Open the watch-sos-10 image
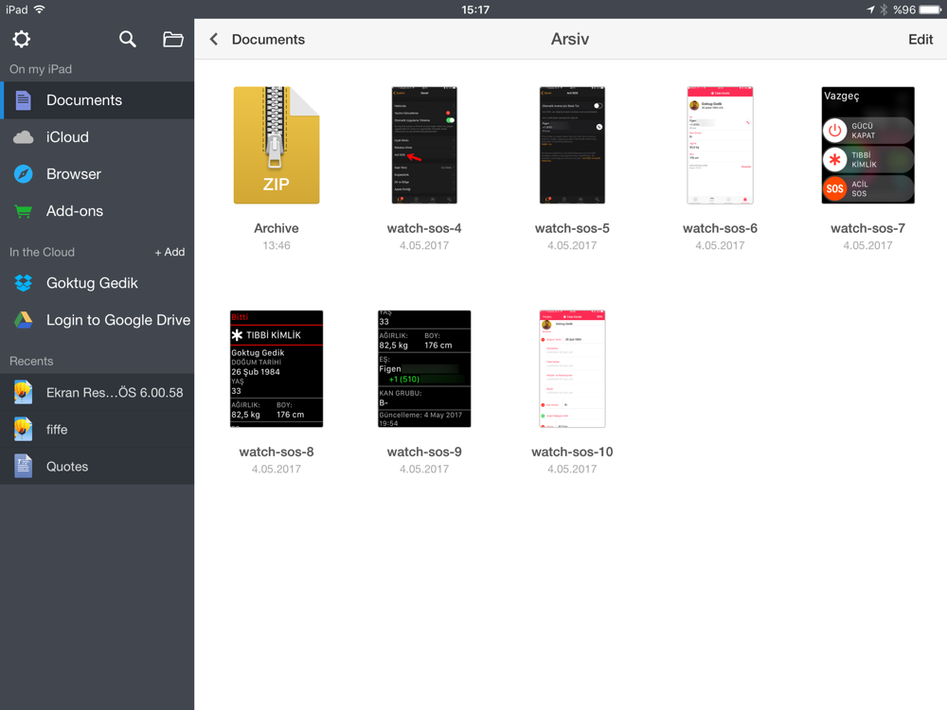This screenshot has height=710, width=947. coord(572,368)
